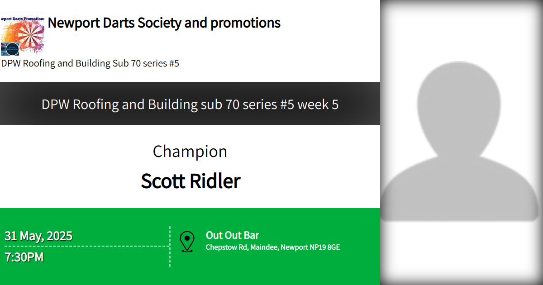Click 'wport Darts Promotions' text inside logo
This screenshot has height=285, width=543.
click(23, 19)
